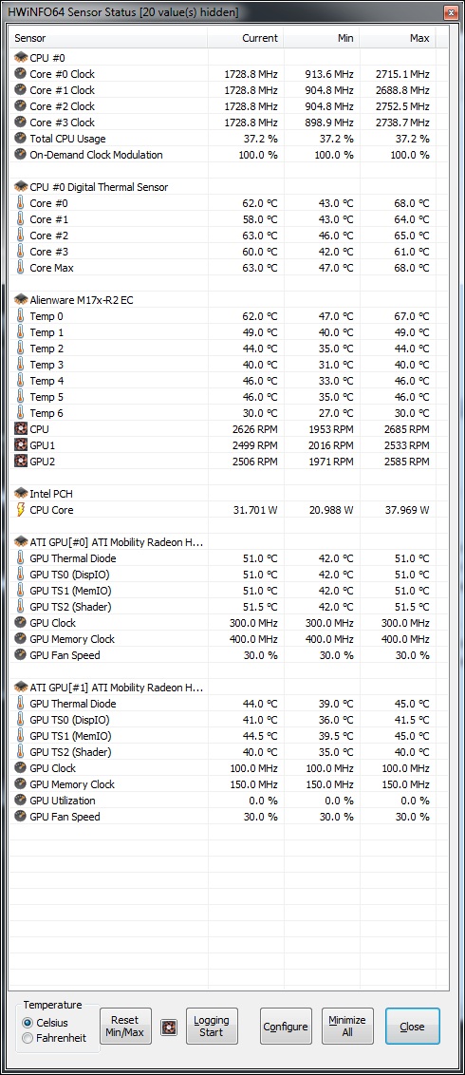The image size is (465, 1075).
Task: Click the CPU fan RPM icon
Action: coord(20,429)
